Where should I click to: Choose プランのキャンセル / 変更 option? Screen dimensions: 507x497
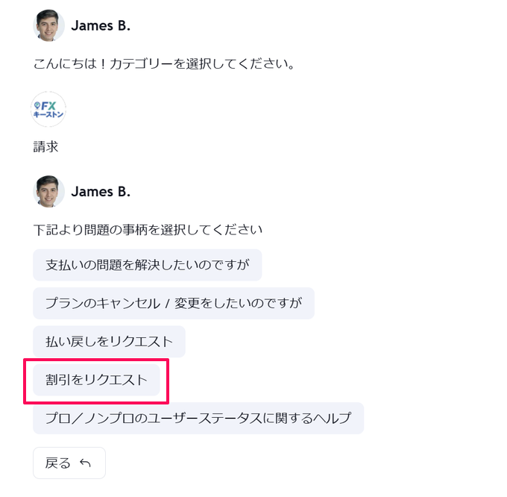click(173, 303)
